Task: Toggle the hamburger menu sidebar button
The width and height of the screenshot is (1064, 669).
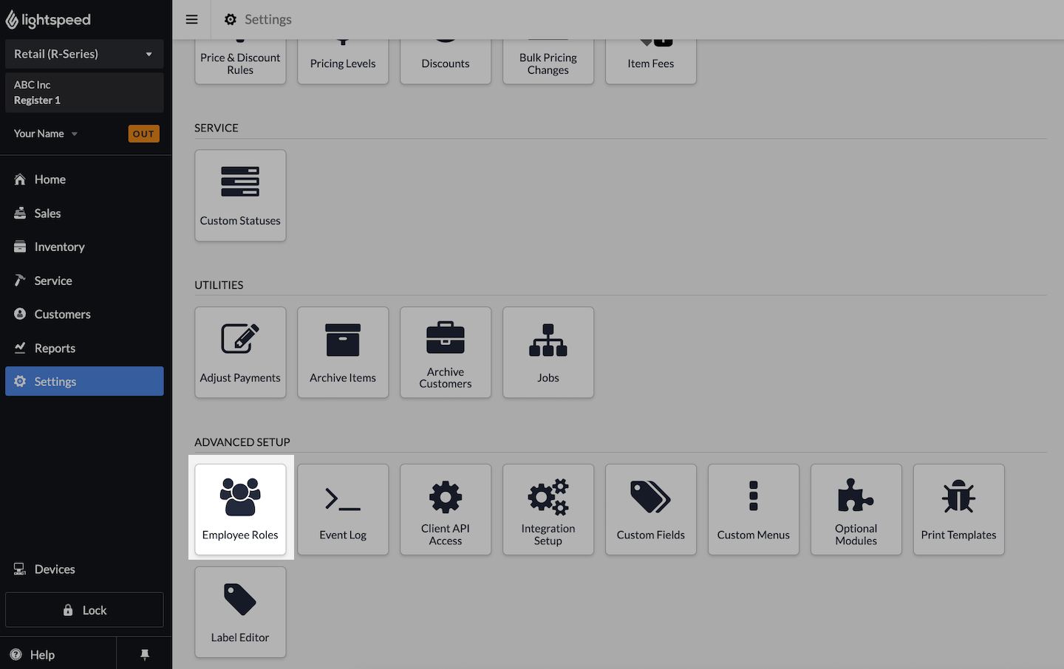Action: [191, 19]
